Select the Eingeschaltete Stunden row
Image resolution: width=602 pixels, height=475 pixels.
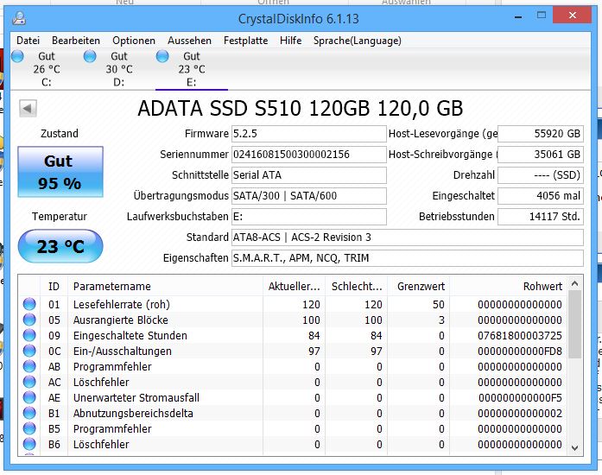click(294, 335)
